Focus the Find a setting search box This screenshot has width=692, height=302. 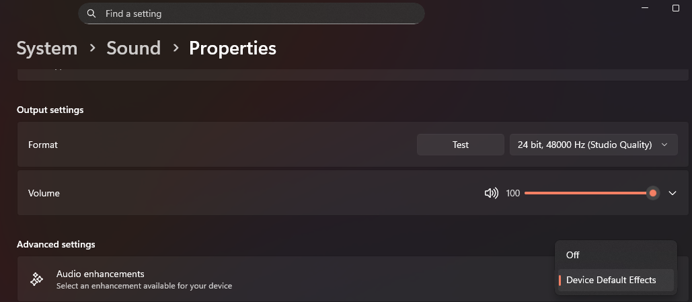coord(251,13)
